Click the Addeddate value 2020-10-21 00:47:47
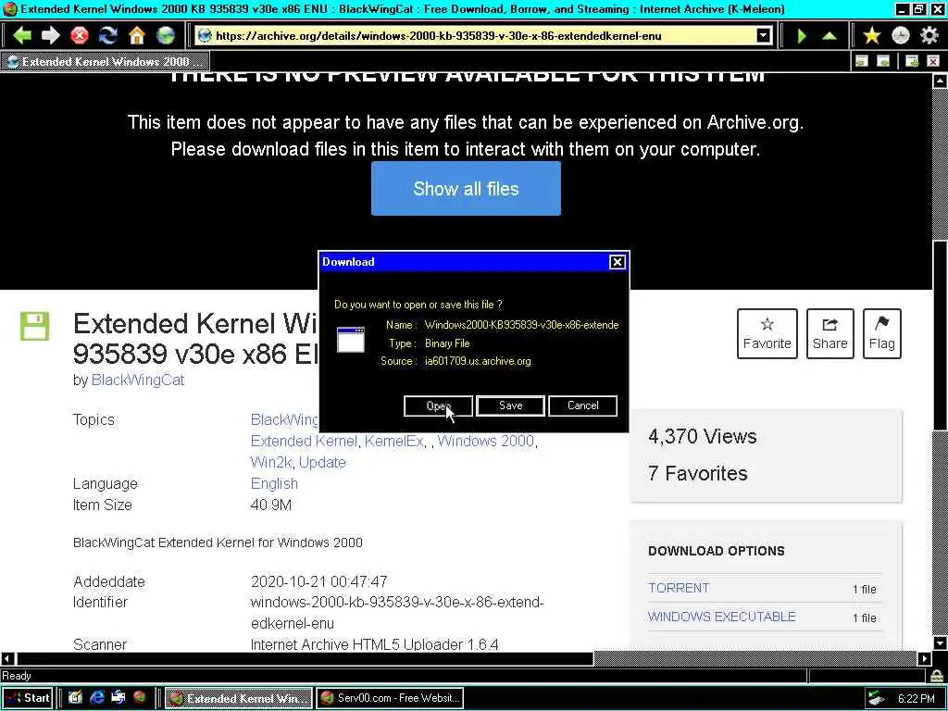Viewport: 948px width, 711px height. coord(318,581)
